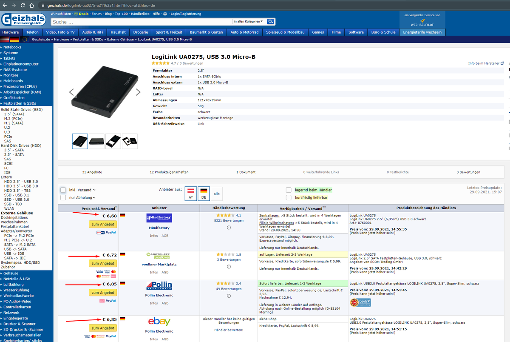This screenshot has width=510, height=342.
Task: Submit search with the magnifier button
Action: pos(271,21)
